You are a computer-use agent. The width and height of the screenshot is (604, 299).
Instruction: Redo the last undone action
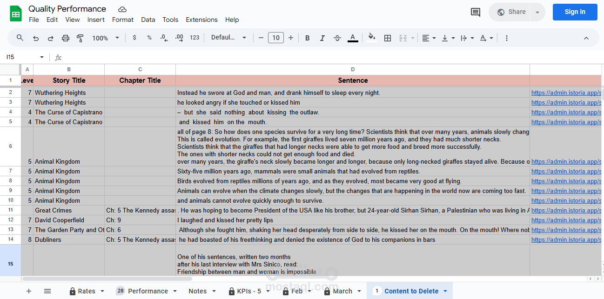(51, 38)
